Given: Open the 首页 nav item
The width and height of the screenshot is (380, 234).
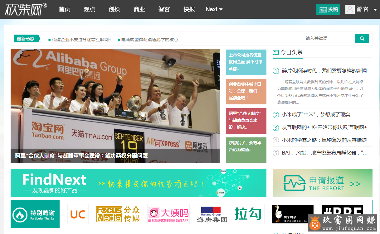Looking at the screenshot, I should (x=65, y=9).
